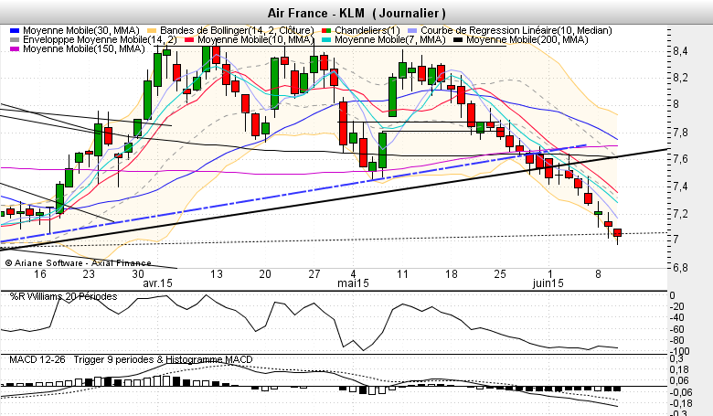Select the 'Moyenne Mobile(30, MMA)' legend label

pos(81,30)
